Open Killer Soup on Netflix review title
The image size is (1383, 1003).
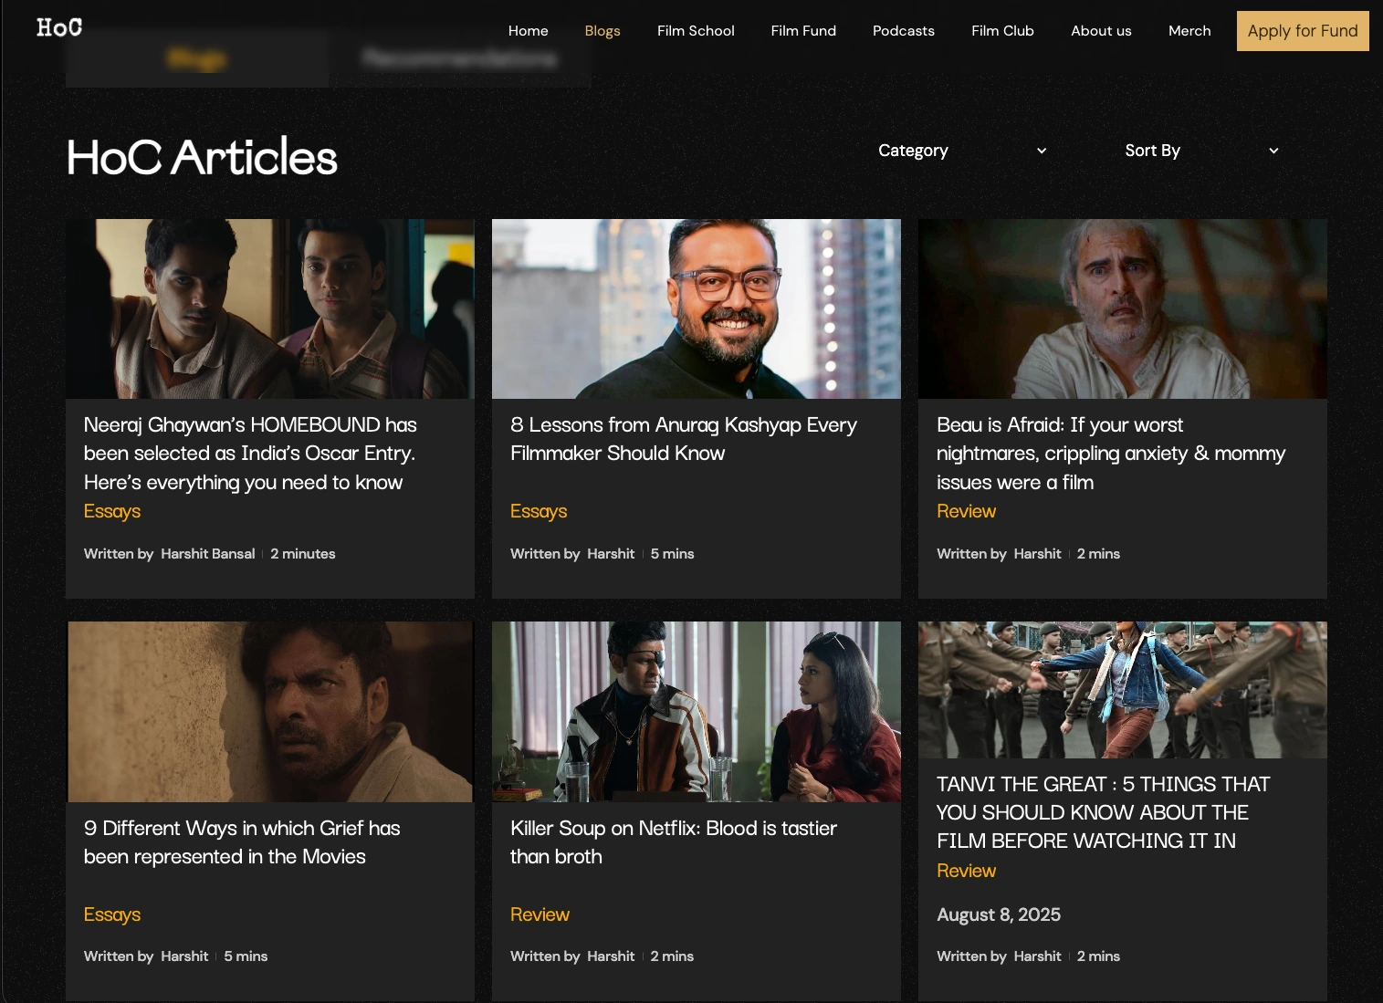(x=674, y=842)
